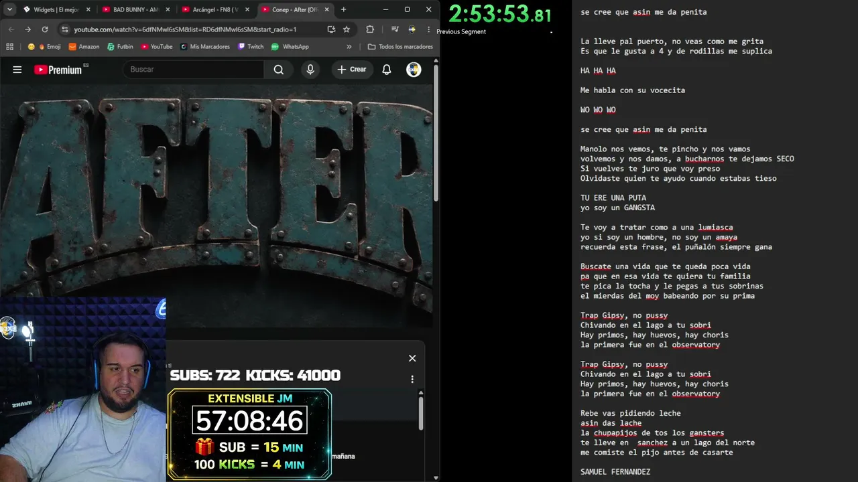Click the SUBS: 722 KICKS: 41000 counter

[255, 376]
